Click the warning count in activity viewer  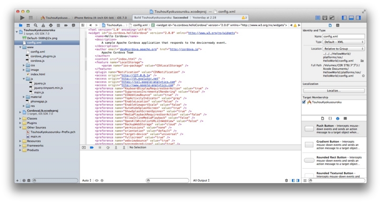[244, 18]
